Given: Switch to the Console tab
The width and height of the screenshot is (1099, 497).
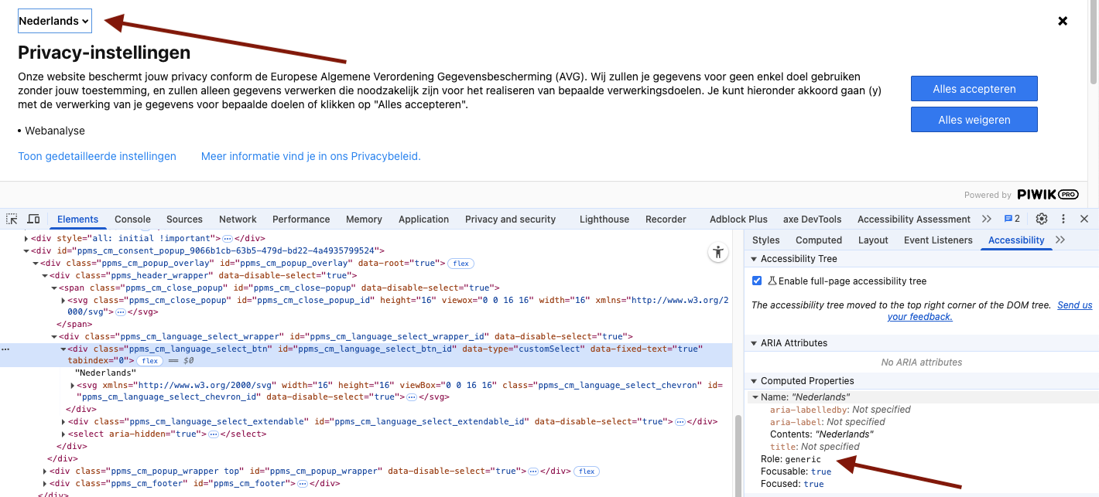Looking at the screenshot, I should coord(132,220).
